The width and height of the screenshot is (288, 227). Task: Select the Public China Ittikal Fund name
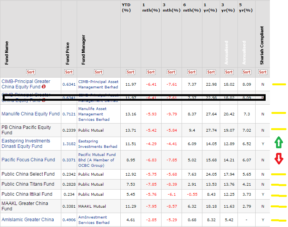27,194
